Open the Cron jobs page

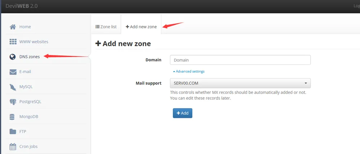coord(28,146)
